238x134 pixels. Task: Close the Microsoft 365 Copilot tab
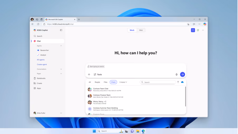coord(75,20)
